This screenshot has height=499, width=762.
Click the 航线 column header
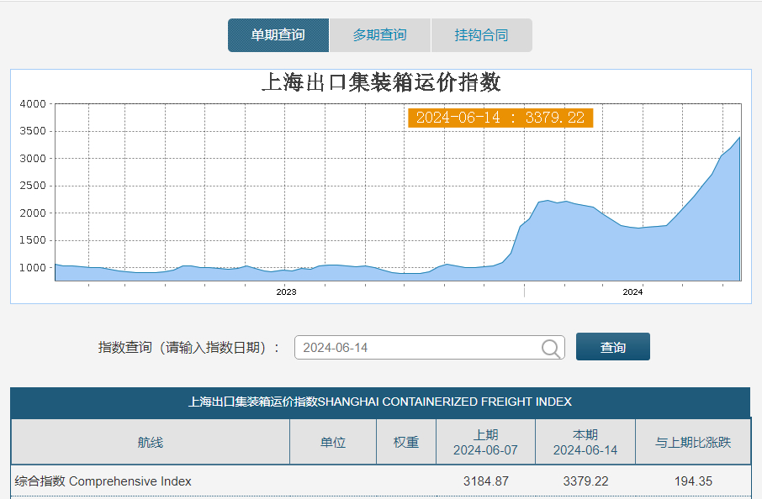151,442
